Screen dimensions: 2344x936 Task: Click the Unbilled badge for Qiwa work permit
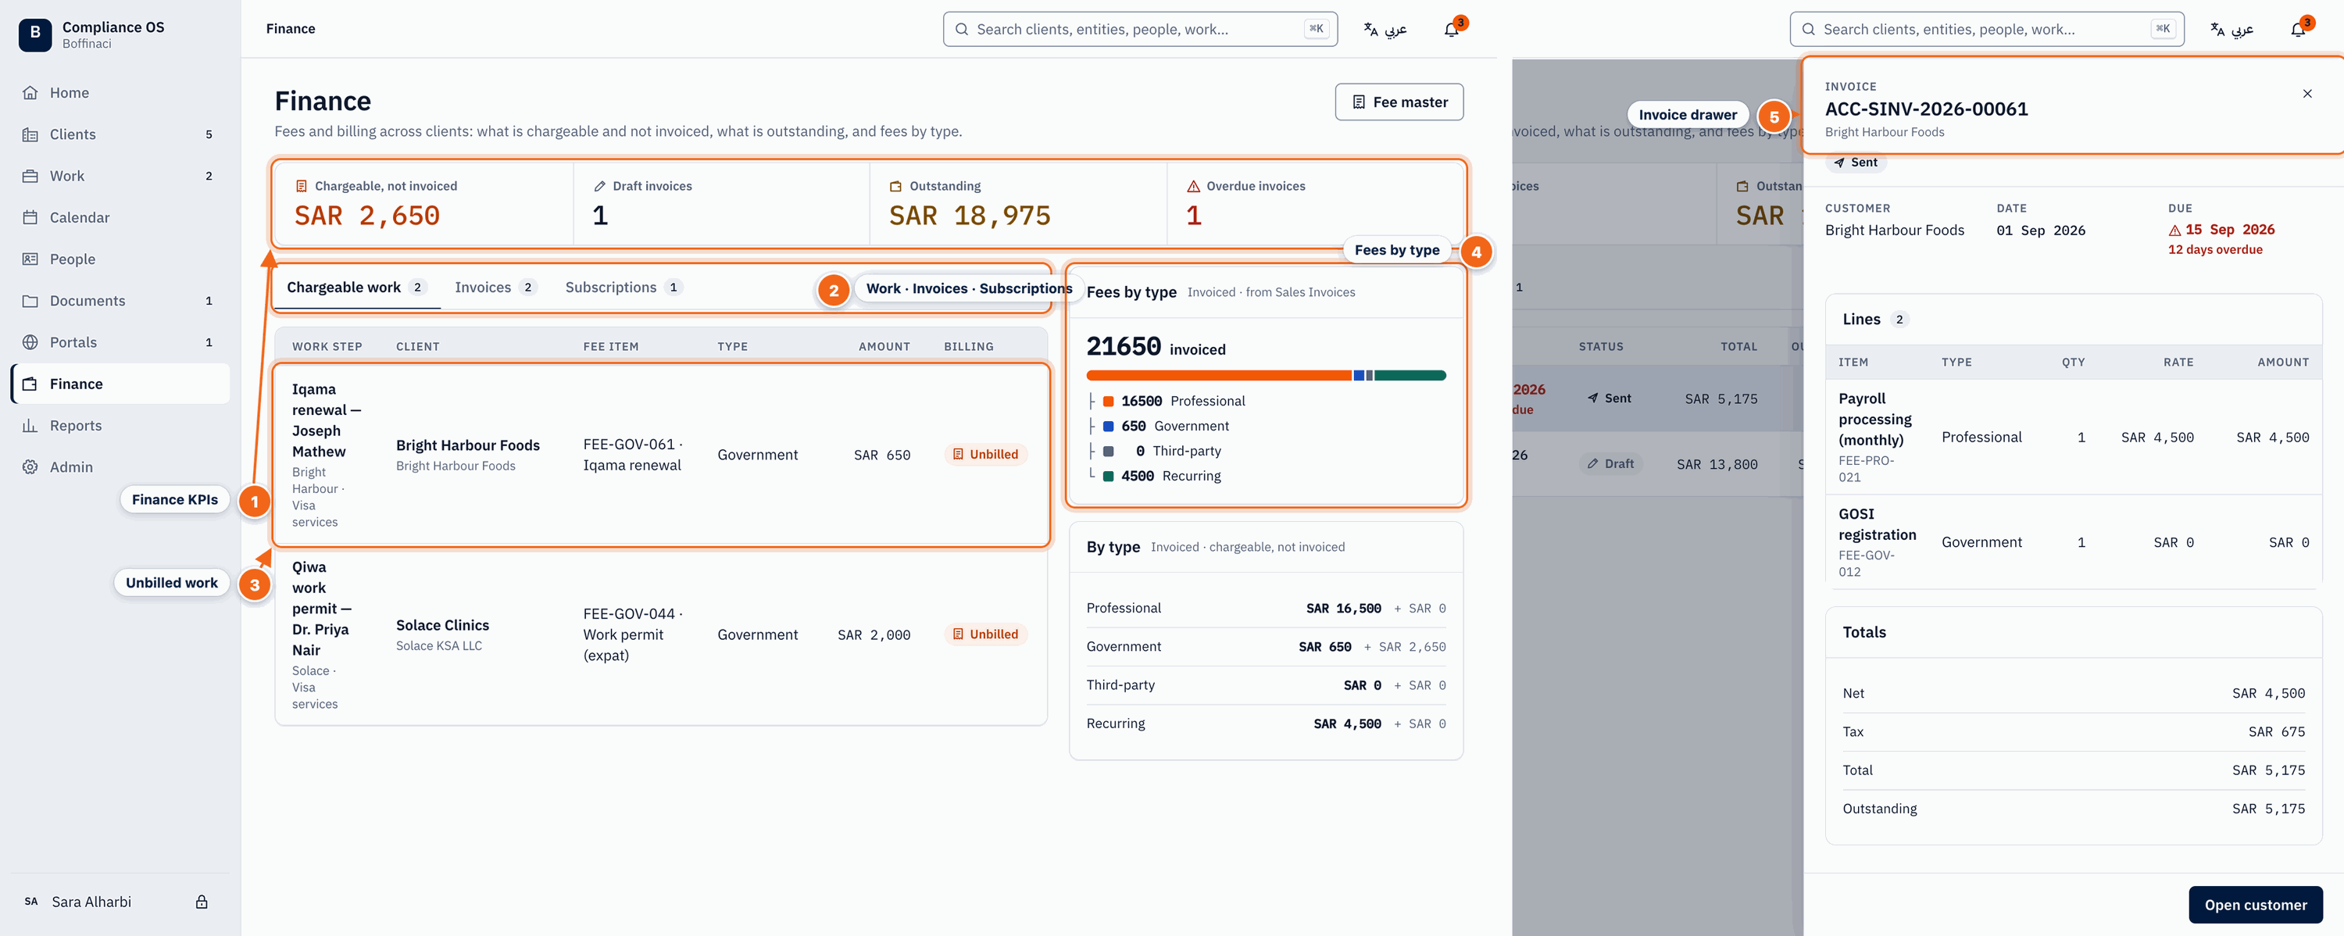(x=985, y=634)
